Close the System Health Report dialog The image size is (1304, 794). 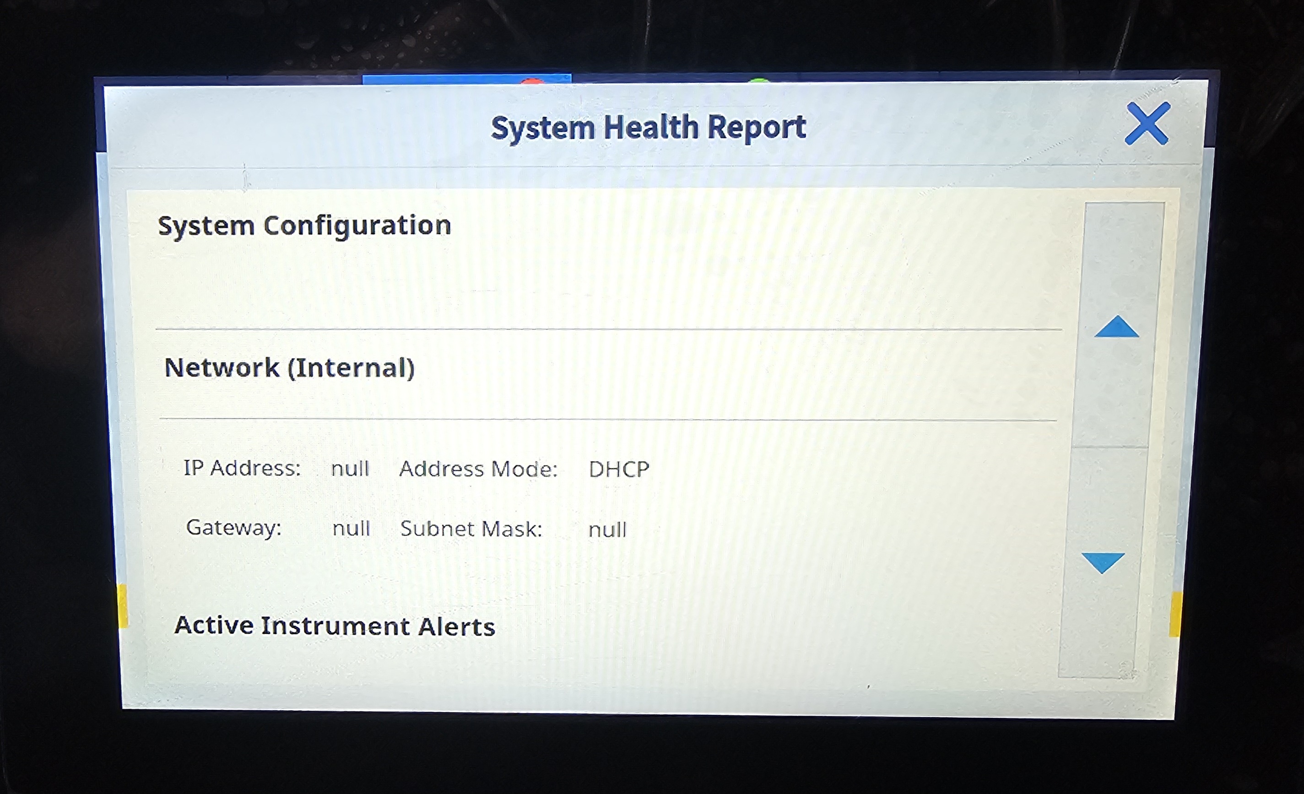pos(1147,124)
